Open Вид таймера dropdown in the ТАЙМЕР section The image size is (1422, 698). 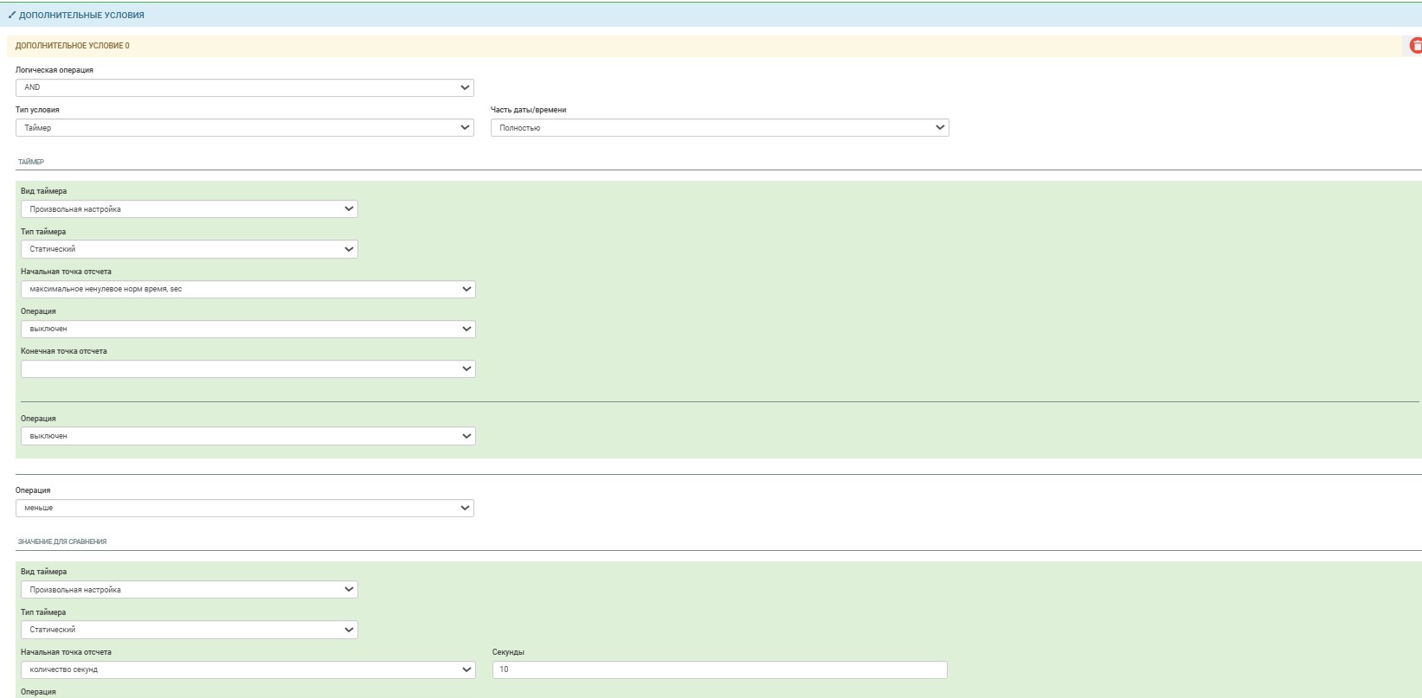(x=189, y=209)
